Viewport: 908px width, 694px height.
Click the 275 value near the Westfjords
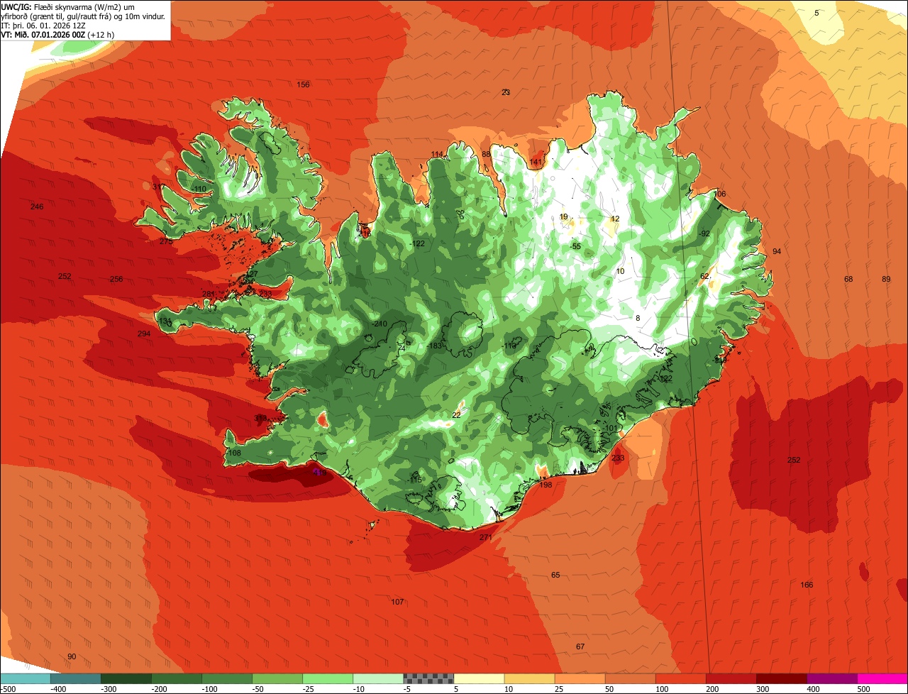click(x=166, y=241)
